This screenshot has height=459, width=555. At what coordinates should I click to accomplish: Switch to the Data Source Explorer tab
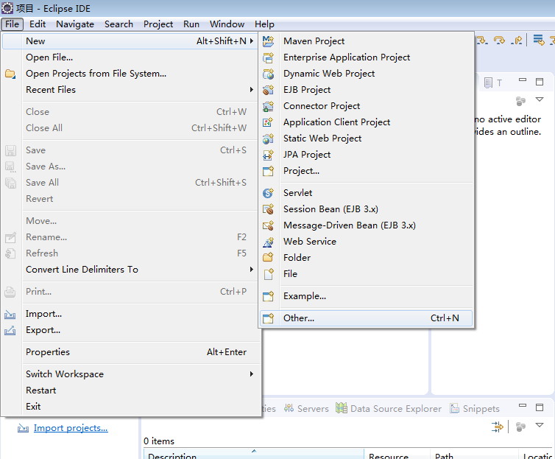(x=389, y=408)
